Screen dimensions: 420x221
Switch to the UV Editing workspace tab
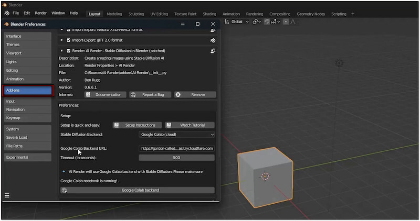pyautogui.click(x=159, y=14)
